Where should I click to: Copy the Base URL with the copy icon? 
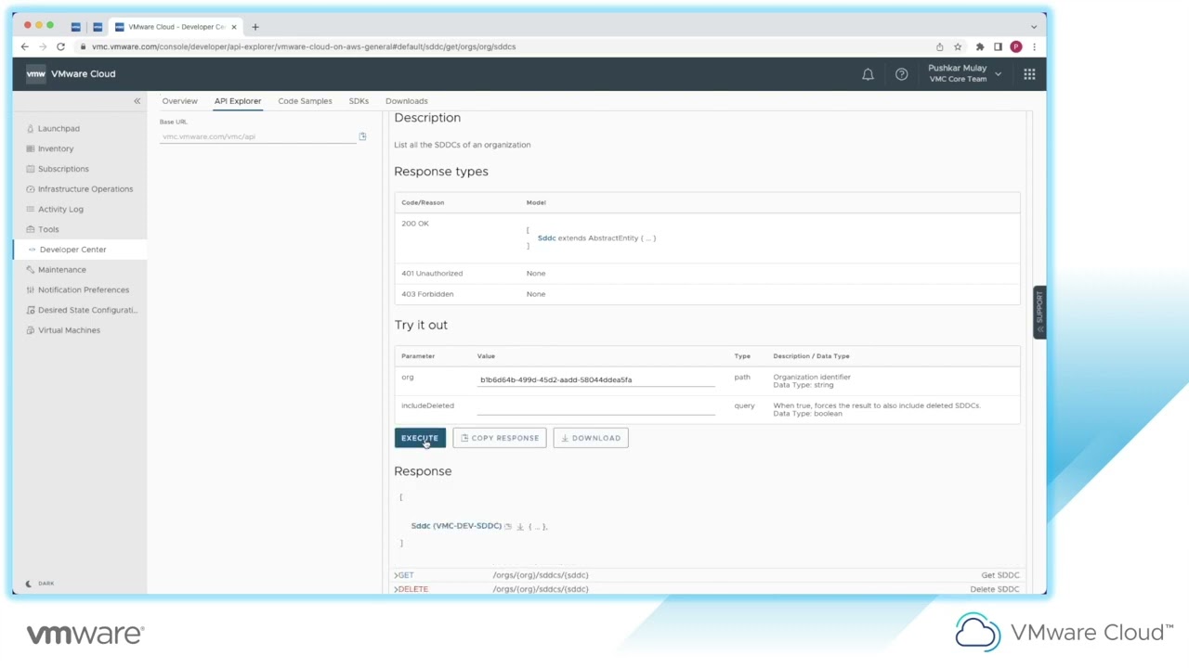362,135
